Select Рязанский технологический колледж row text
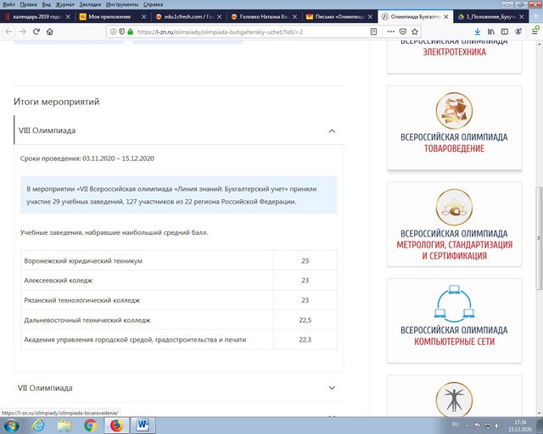This screenshot has width=543, height=434. (x=82, y=300)
